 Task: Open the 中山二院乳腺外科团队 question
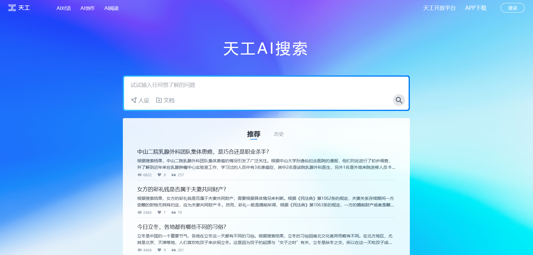[203, 152]
